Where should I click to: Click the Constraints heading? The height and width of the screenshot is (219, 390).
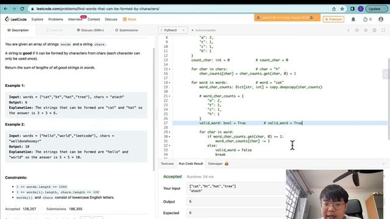click(16, 178)
